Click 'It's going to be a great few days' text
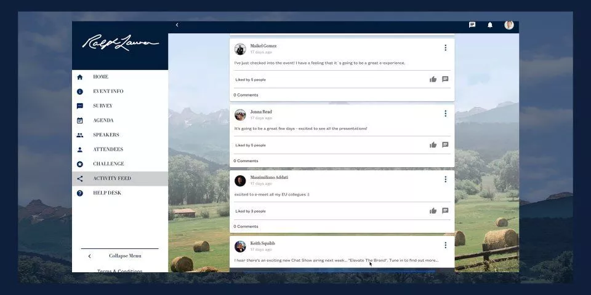Viewport: 591px width, 295px height. tap(300, 128)
